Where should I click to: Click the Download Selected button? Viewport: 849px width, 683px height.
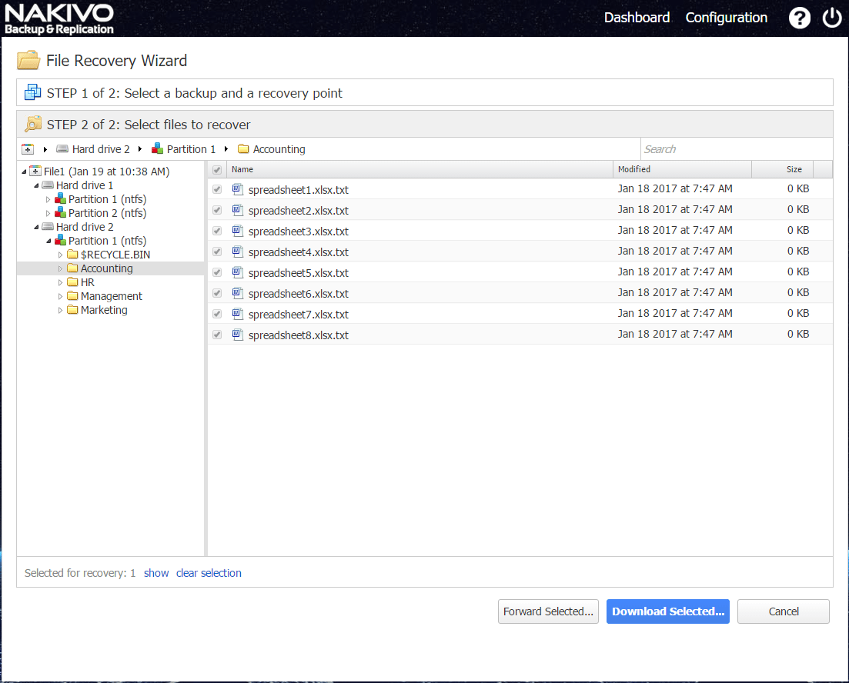tap(667, 611)
